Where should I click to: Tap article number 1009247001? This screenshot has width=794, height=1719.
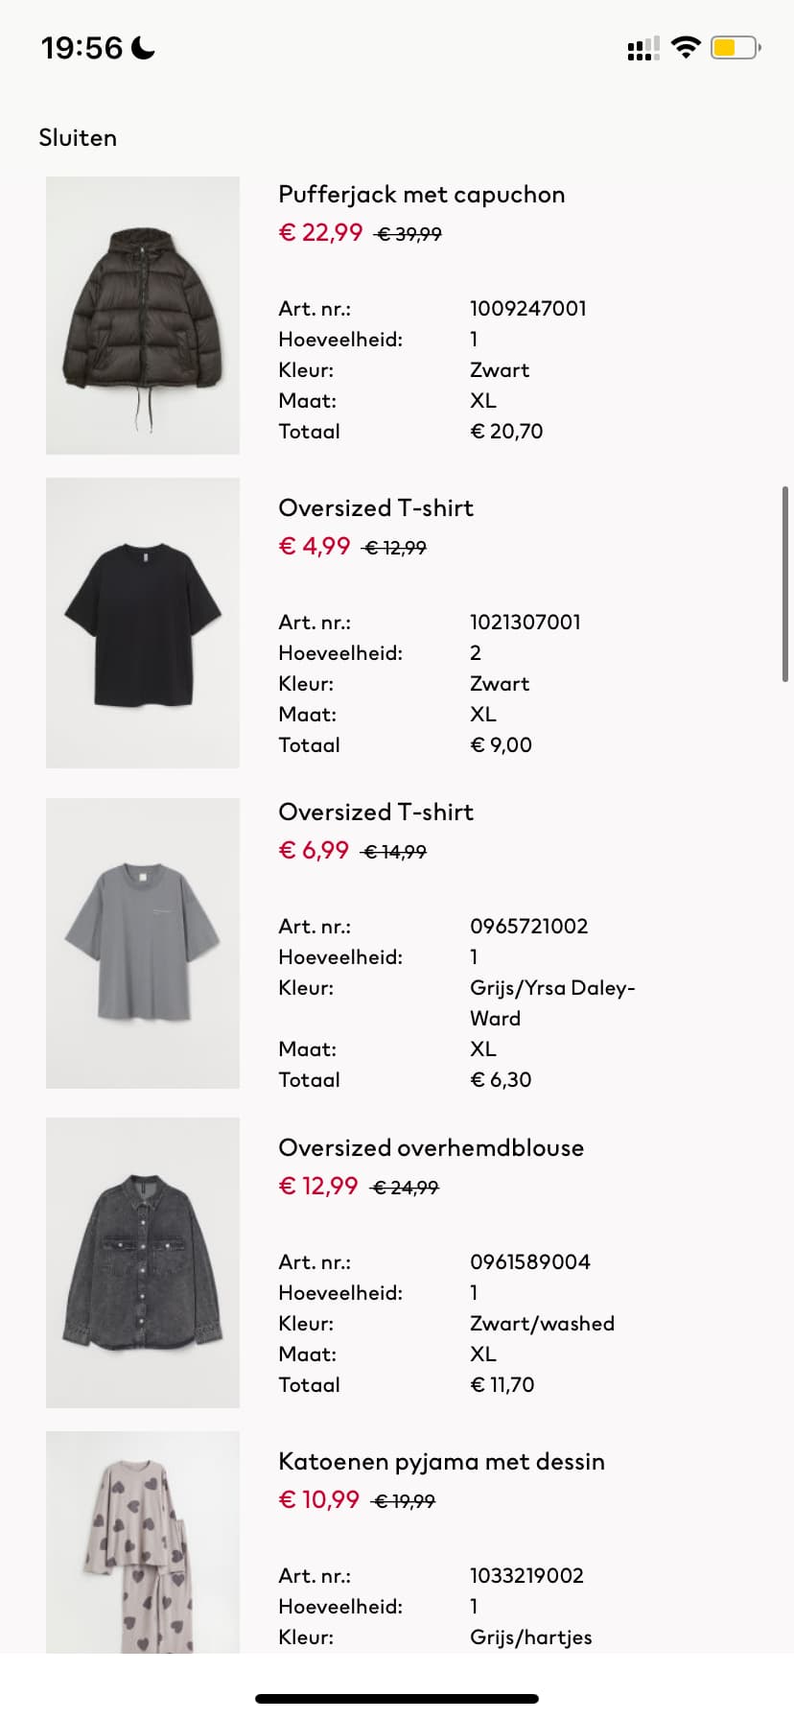(528, 309)
